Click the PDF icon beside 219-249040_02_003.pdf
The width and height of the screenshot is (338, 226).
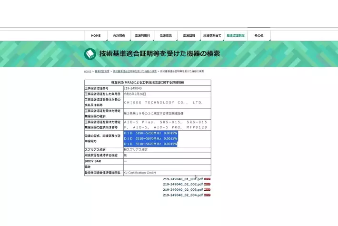pos(207,190)
